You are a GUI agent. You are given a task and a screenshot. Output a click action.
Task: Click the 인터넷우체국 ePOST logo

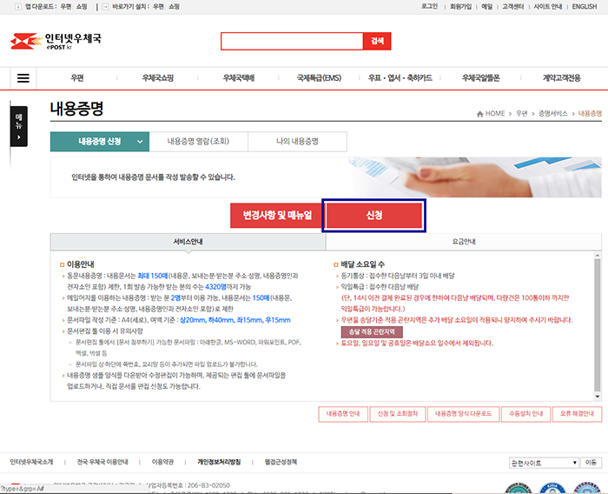56,41
